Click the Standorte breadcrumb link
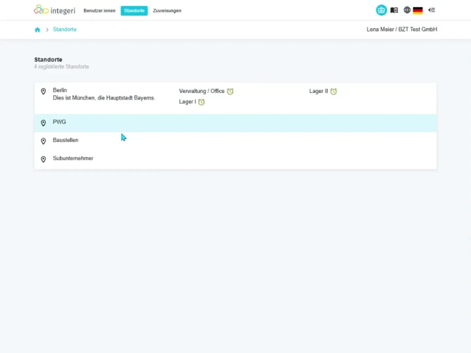The height and width of the screenshot is (353, 471). (65, 29)
